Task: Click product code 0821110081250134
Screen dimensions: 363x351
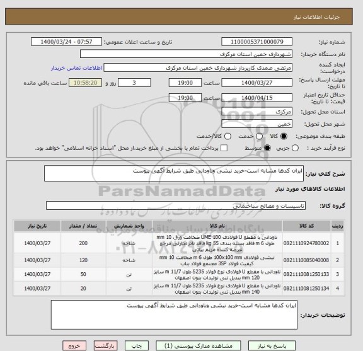Action: click(306, 289)
